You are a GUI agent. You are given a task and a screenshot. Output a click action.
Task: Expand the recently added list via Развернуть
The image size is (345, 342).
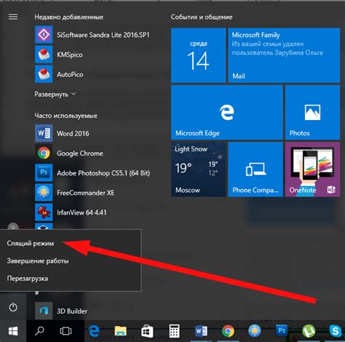(55, 94)
